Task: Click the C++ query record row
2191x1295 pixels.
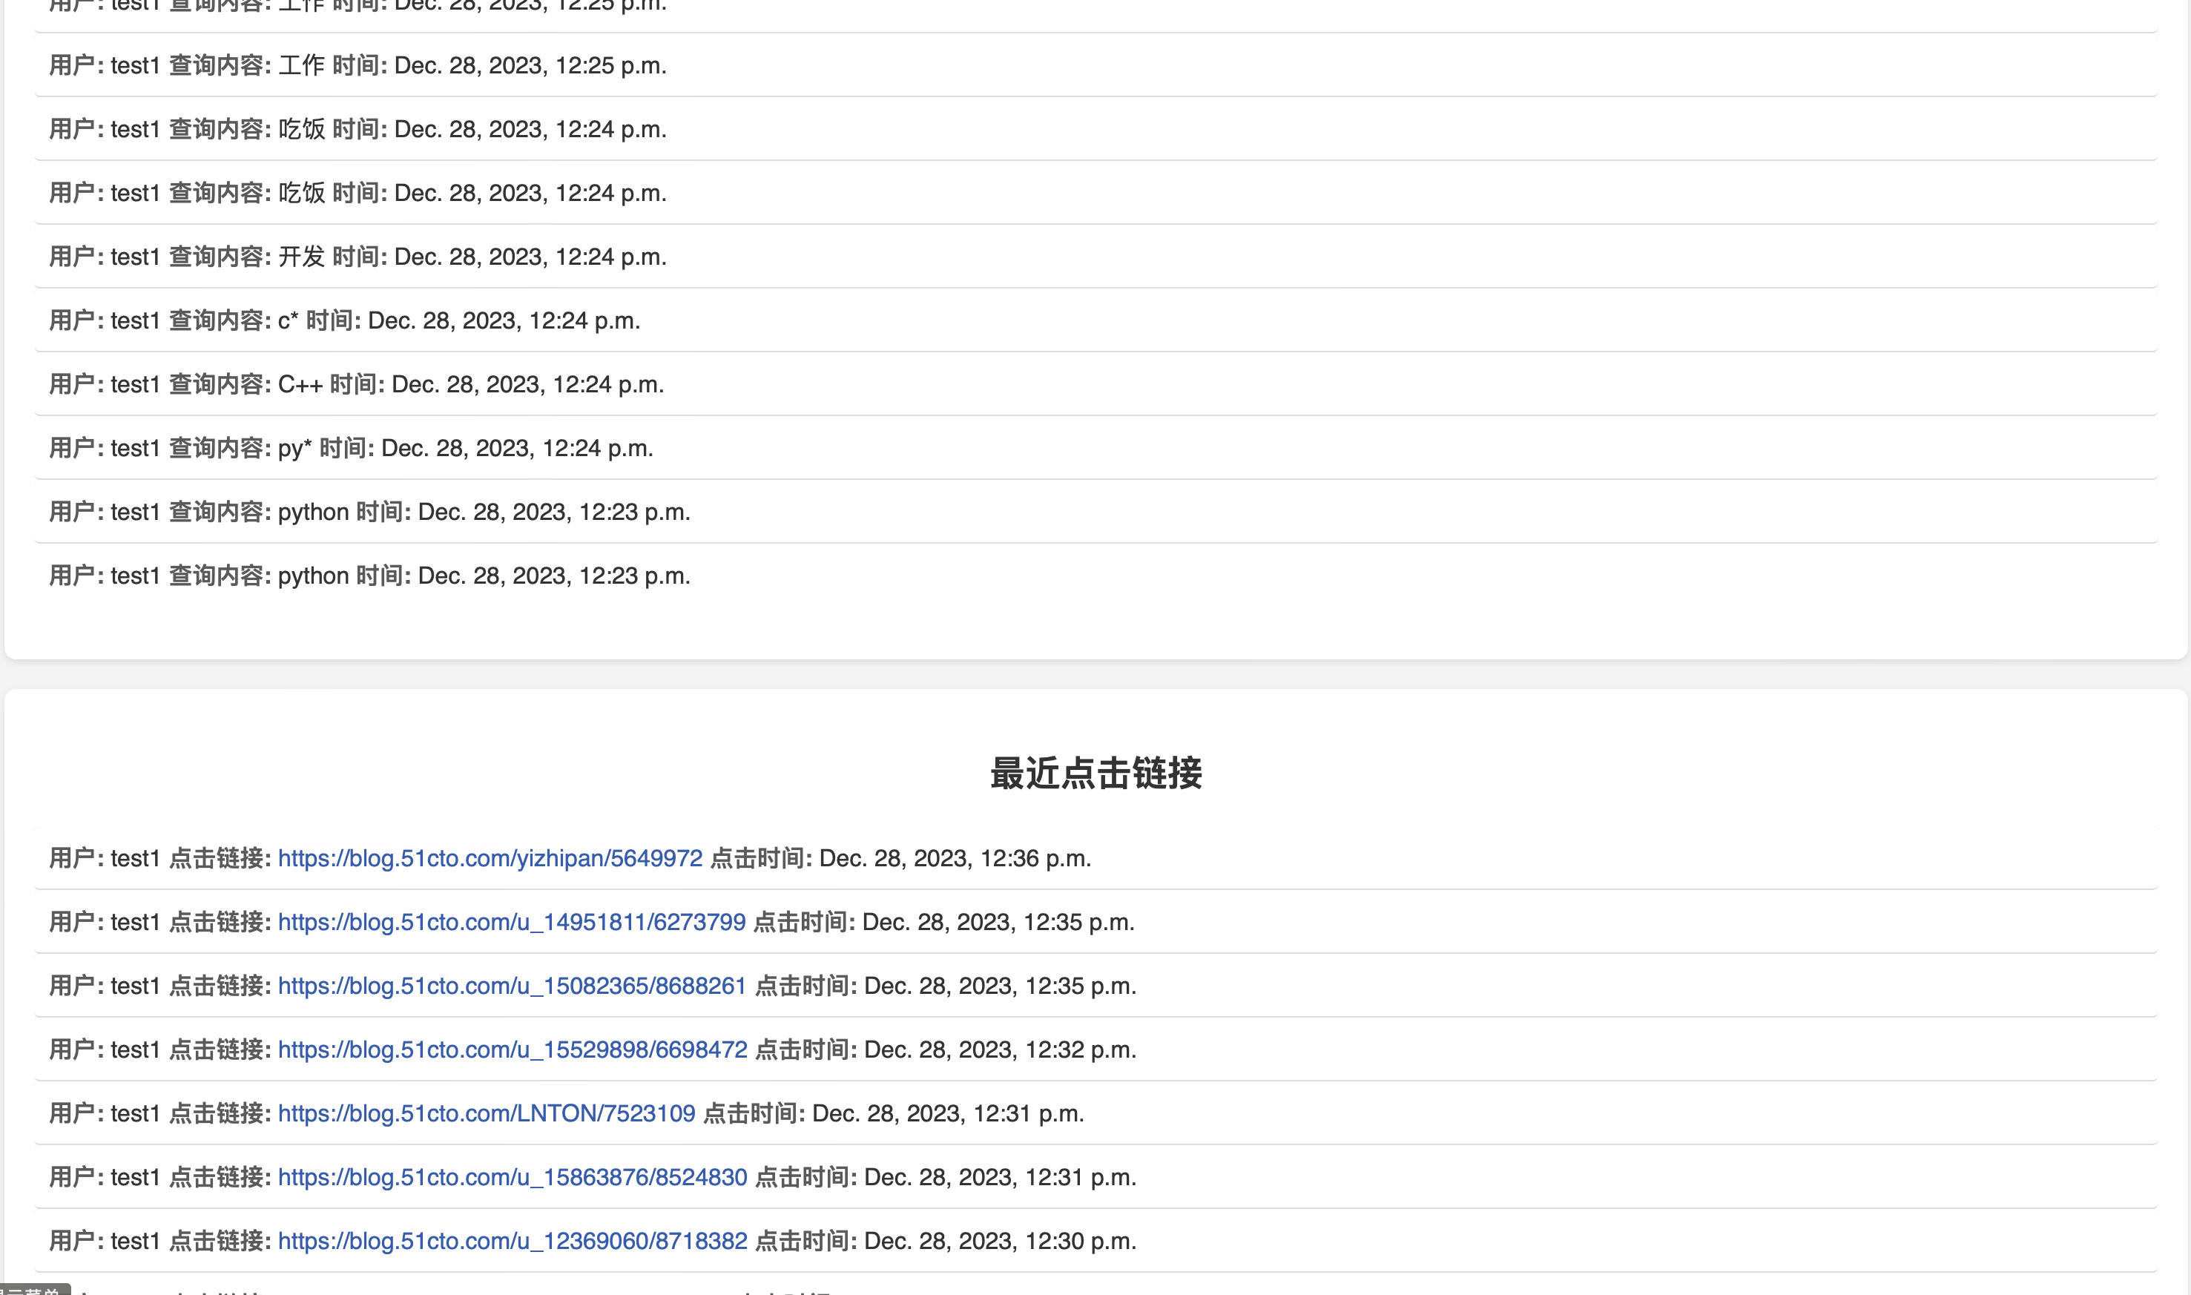Action: 356,385
